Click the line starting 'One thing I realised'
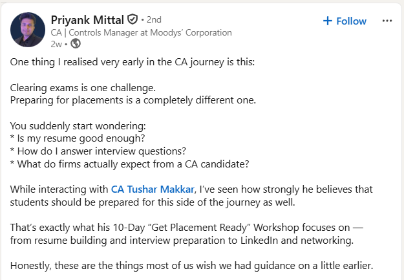This screenshot has height=280, width=404. [x=136, y=63]
